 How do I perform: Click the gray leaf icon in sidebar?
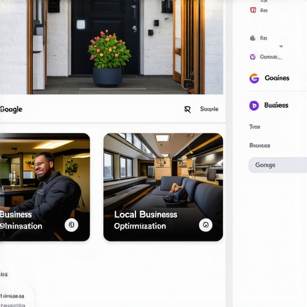[x=252, y=38]
